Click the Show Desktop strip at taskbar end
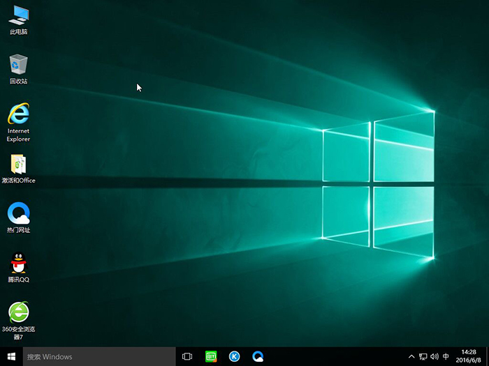Image resolution: width=489 pixels, height=366 pixels. pos(487,356)
